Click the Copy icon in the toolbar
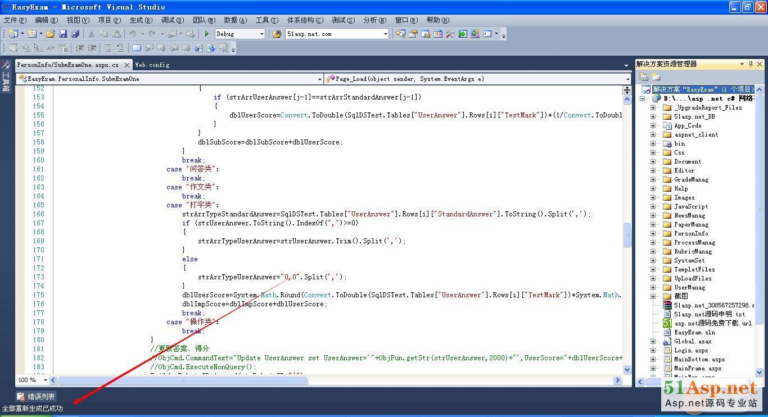768x417 pixels. [104, 34]
